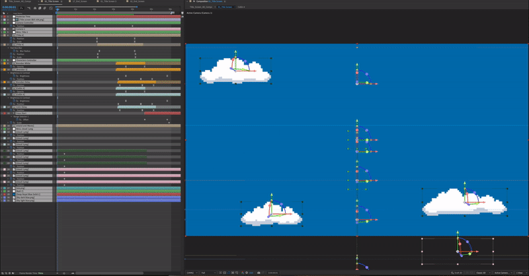The image size is (529, 276).
Task: Open the composition mini-flowchart in timeline header
Action: 29,8
